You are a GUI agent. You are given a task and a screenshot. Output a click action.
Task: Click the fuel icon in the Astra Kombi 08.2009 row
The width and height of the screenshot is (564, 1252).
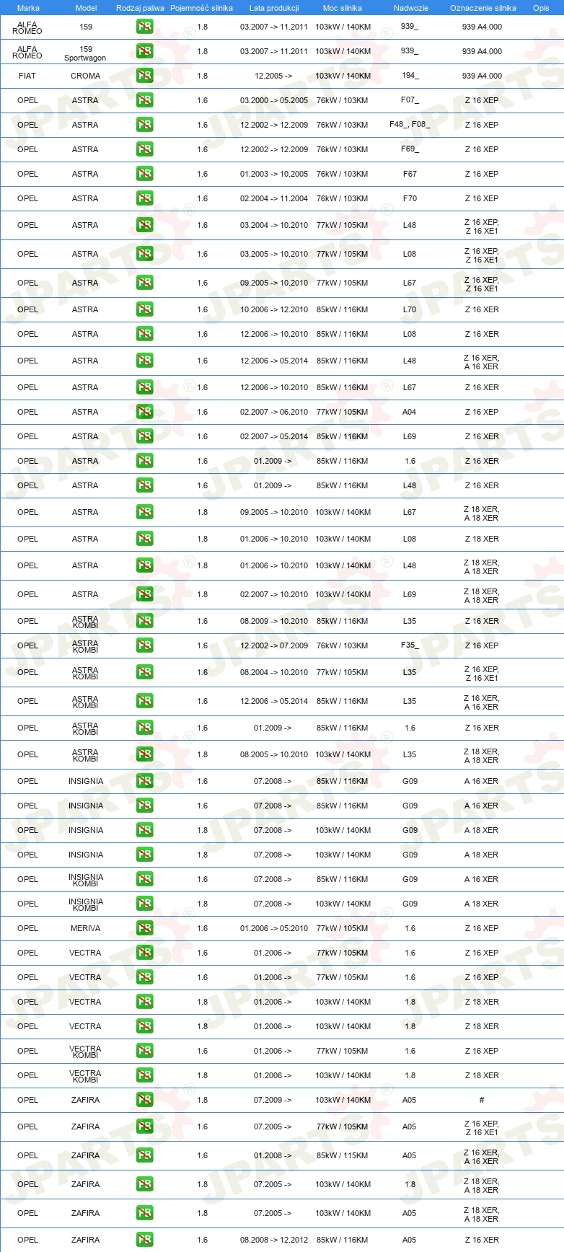[144, 621]
